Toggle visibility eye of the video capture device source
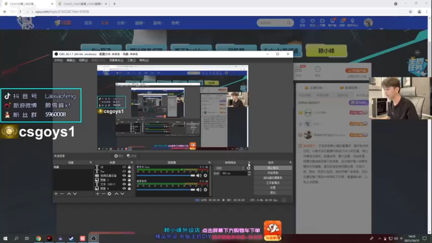Screen dimensions: 432x243 124,175
